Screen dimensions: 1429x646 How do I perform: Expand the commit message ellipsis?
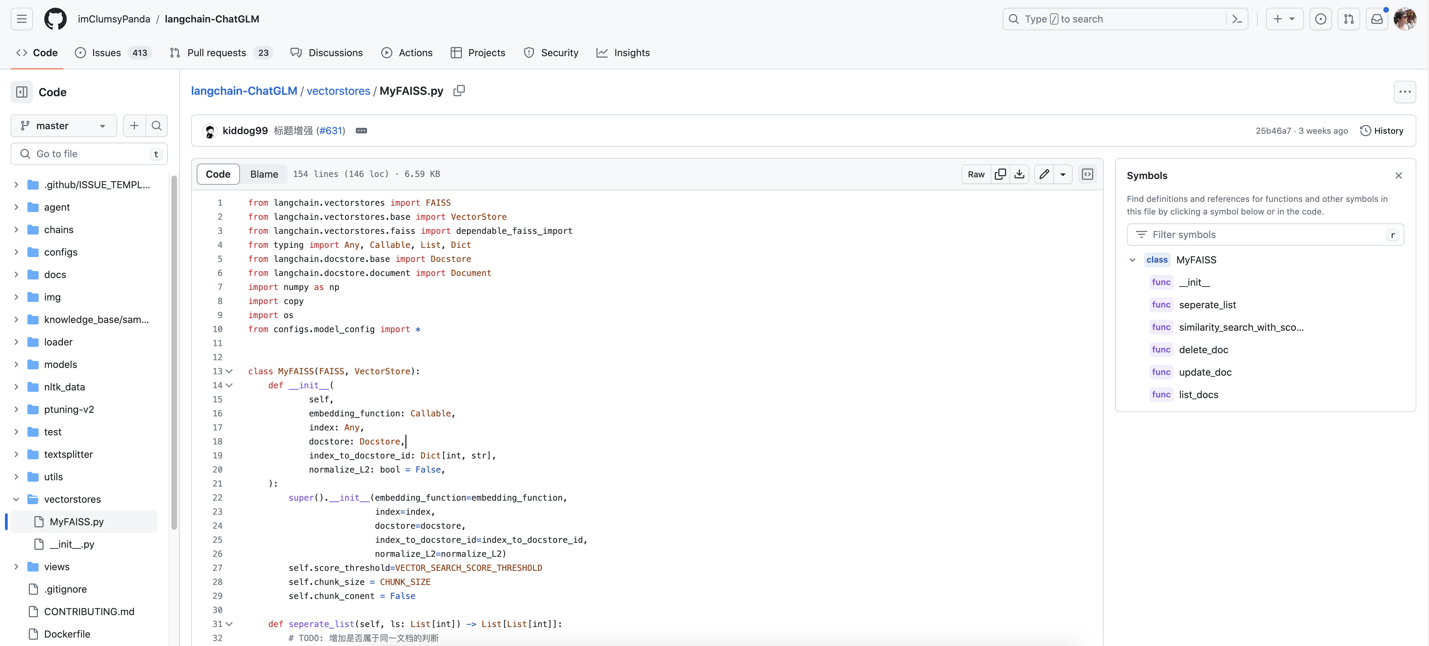click(361, 131)
